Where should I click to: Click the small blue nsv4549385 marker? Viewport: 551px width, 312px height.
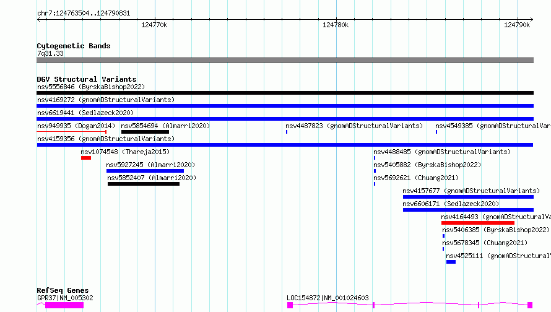point(436,132)
